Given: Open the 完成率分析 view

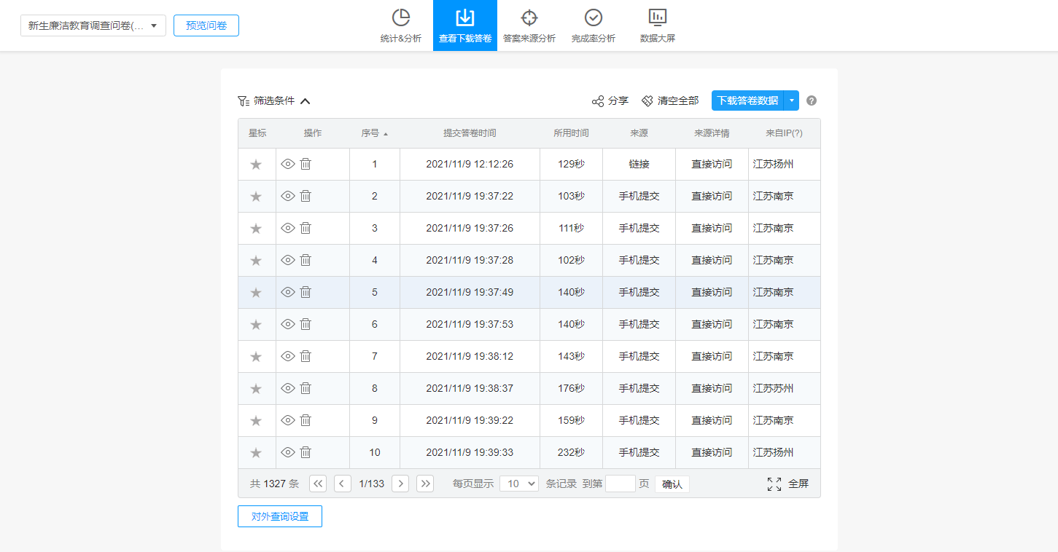Looking at the screenshot, I should point(593,25).
